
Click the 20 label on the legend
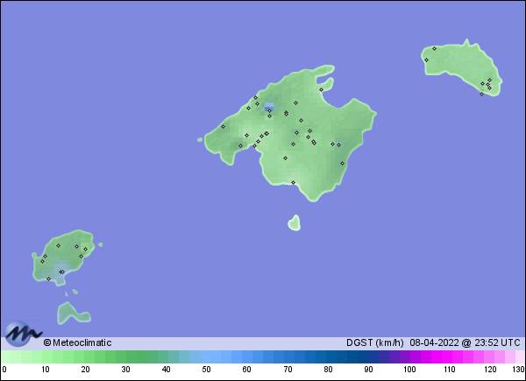click(85, 370)
